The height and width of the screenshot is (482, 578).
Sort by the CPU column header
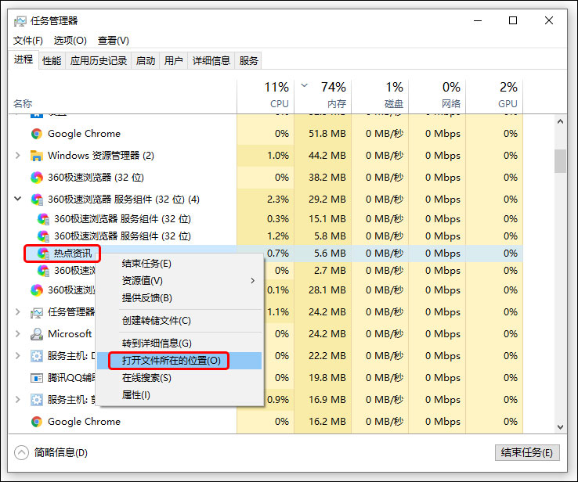[x=266, y=95]
